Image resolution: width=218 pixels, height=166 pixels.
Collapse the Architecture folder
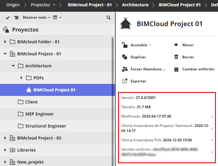pyautogui.click(x=13, y=66)
